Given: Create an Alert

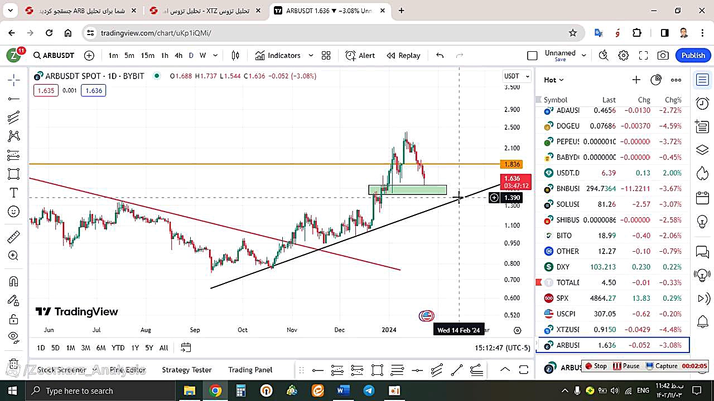Looking at the screenshot, I should 360,55.
